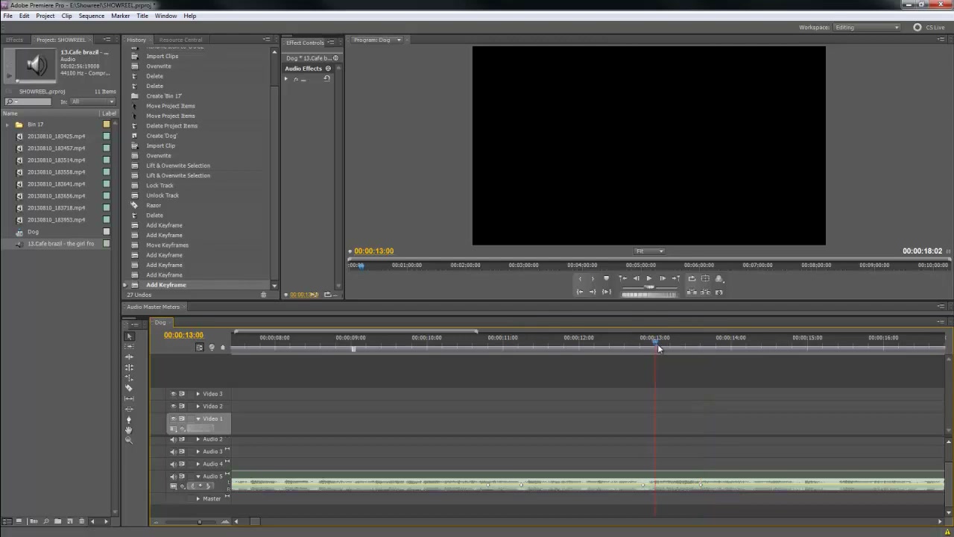The width and height of the screenshot is (954, 537).
Task: Select 'Lock Track' history entry
Action: (159, 185)
